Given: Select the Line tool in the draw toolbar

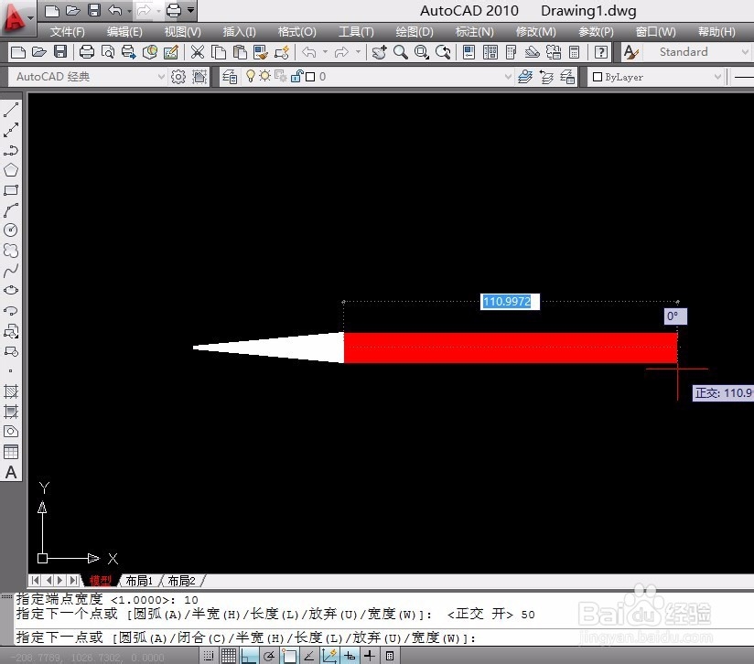Looking at the screenshot, I should click(x=11, y=110).
